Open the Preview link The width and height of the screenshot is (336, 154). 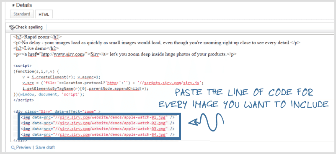(23, 147)
